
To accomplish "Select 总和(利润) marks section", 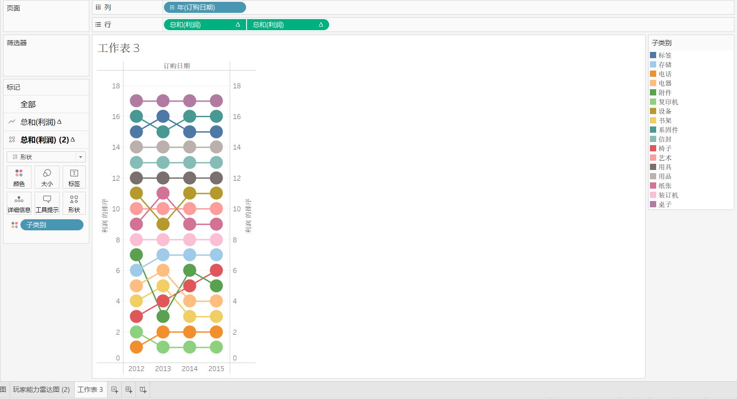I will click(x=46, y=122).
